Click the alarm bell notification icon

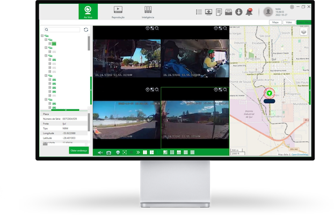pyautogui.click(x=249, y=12)
